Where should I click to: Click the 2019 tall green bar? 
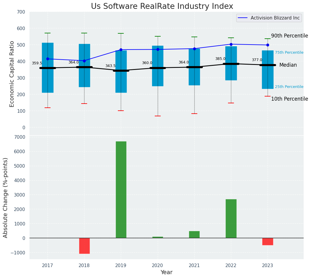[x=121, y=189]
